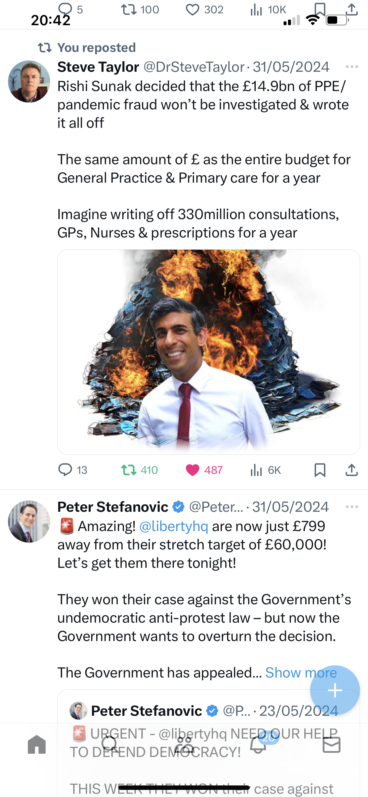
Task: Open more options for Peter Stefanovic's post
Action: (x=352, y=507)
